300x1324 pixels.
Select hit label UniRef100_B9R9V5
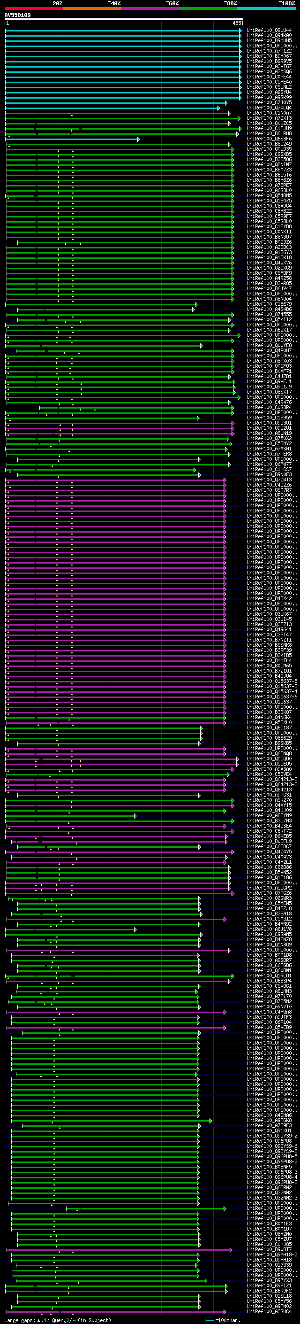(269, 61)
